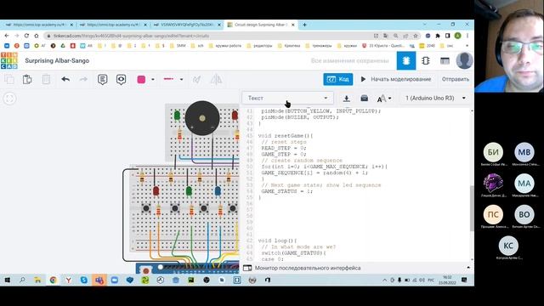Select participant КС avatar
Image resolution: width=544 pixels, height=306 pixels.
coord(508,246)
